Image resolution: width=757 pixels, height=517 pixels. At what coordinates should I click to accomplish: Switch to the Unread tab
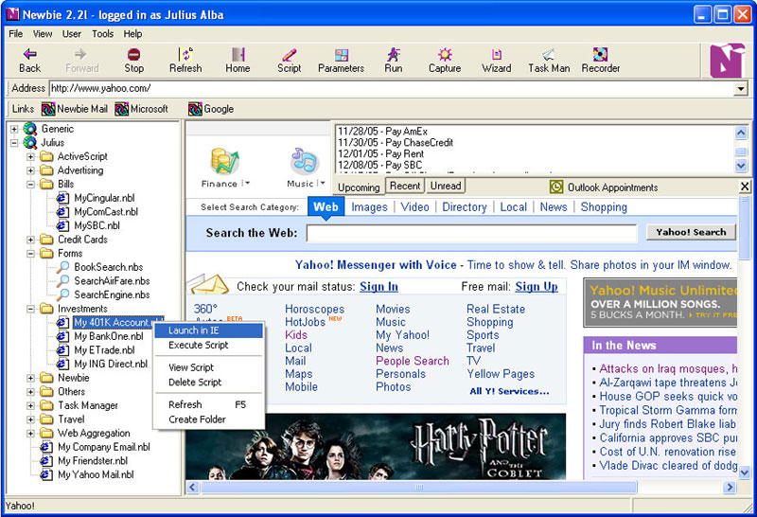(446, 186)
